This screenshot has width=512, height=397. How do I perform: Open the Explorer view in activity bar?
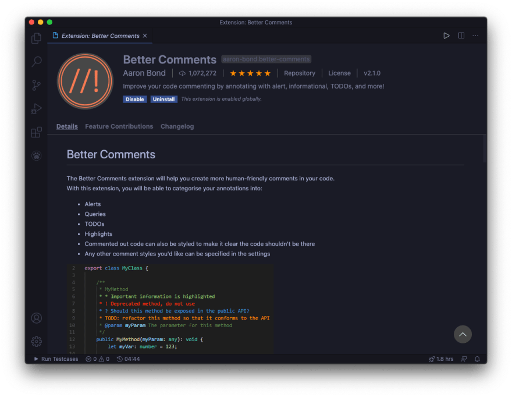(36, 38)
